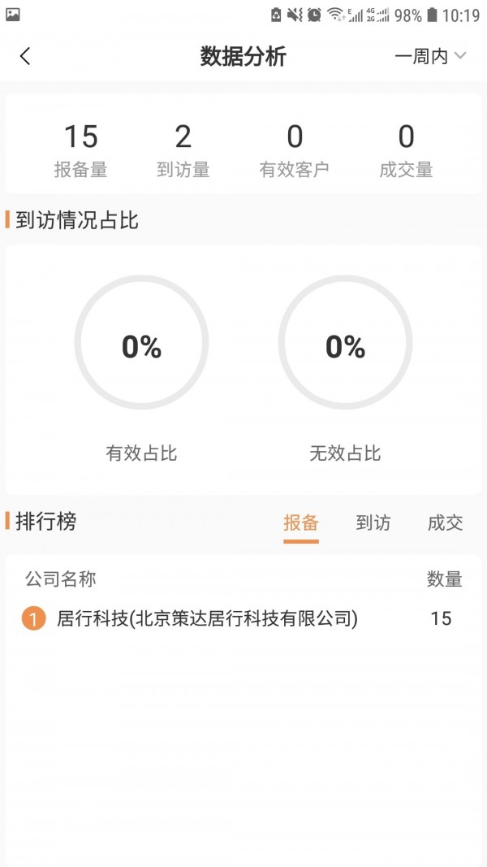The height and width of the screenshot is (867, 487).
Task: Tap the 无效占比 progress ring
Action: click(x=345, y=342)
